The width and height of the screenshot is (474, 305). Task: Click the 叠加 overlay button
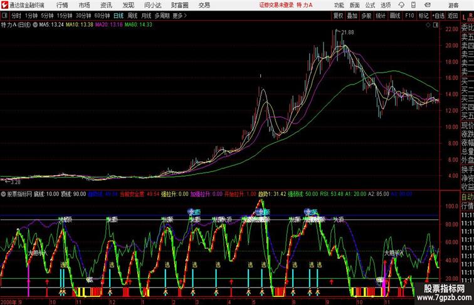pos(352,16)
